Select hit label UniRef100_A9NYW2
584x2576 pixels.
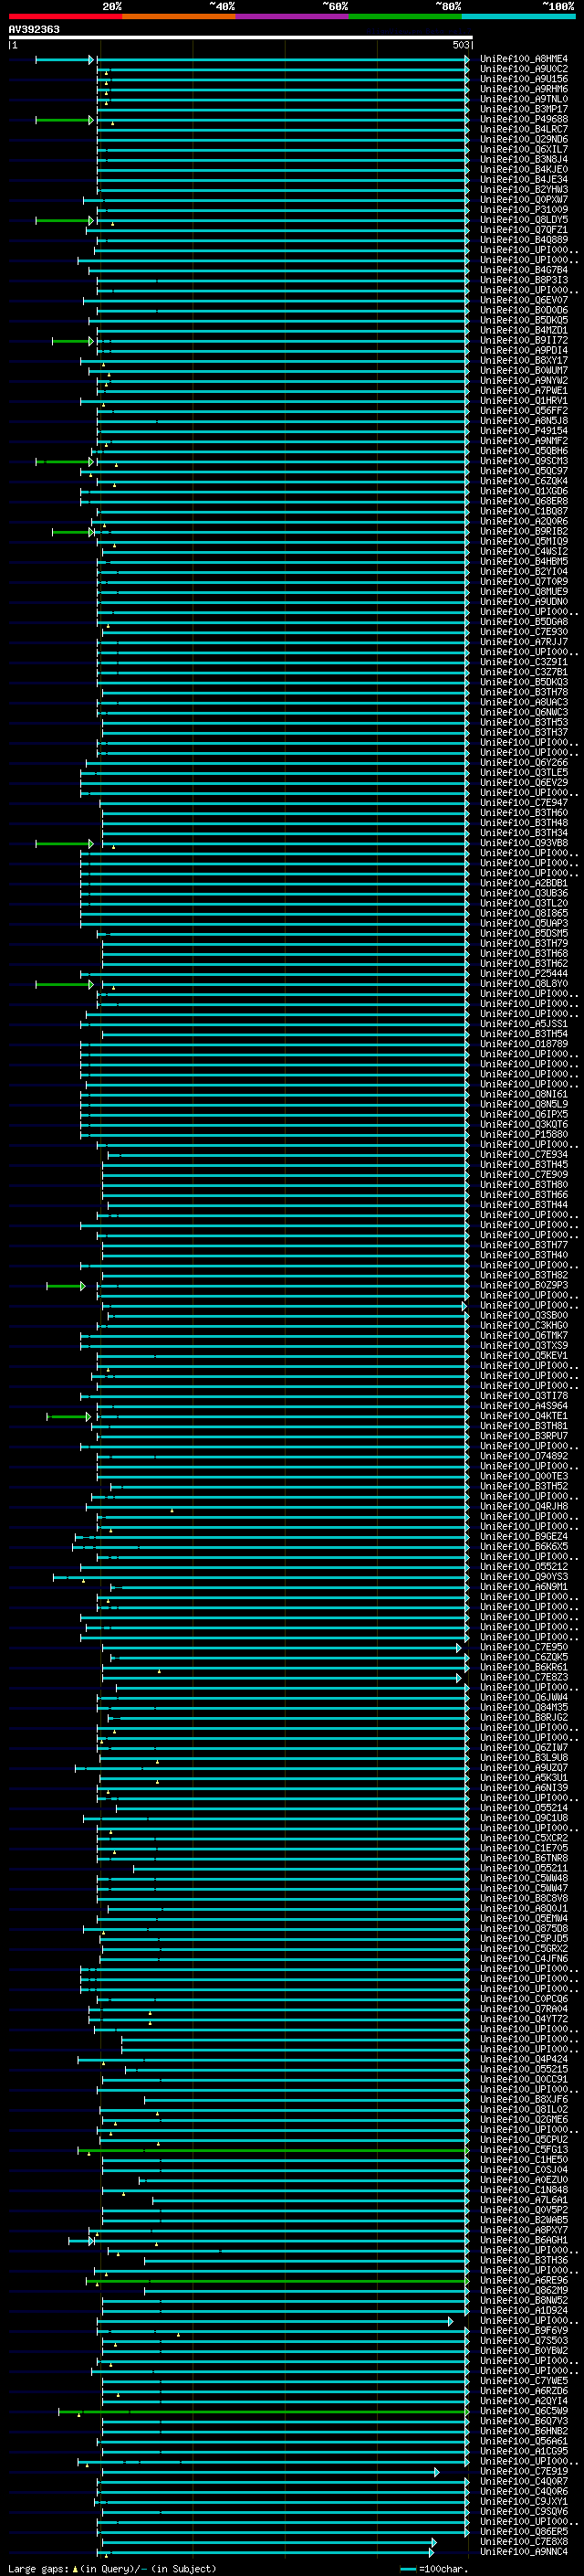pos(523,381)
